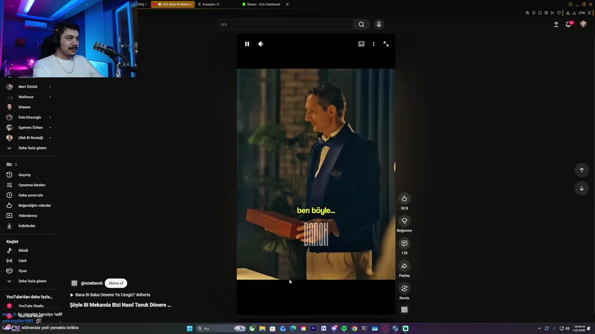Open Premiere Pro from the taskbar
The height and width of the screenshot is (334, 595).
point(313,328)
